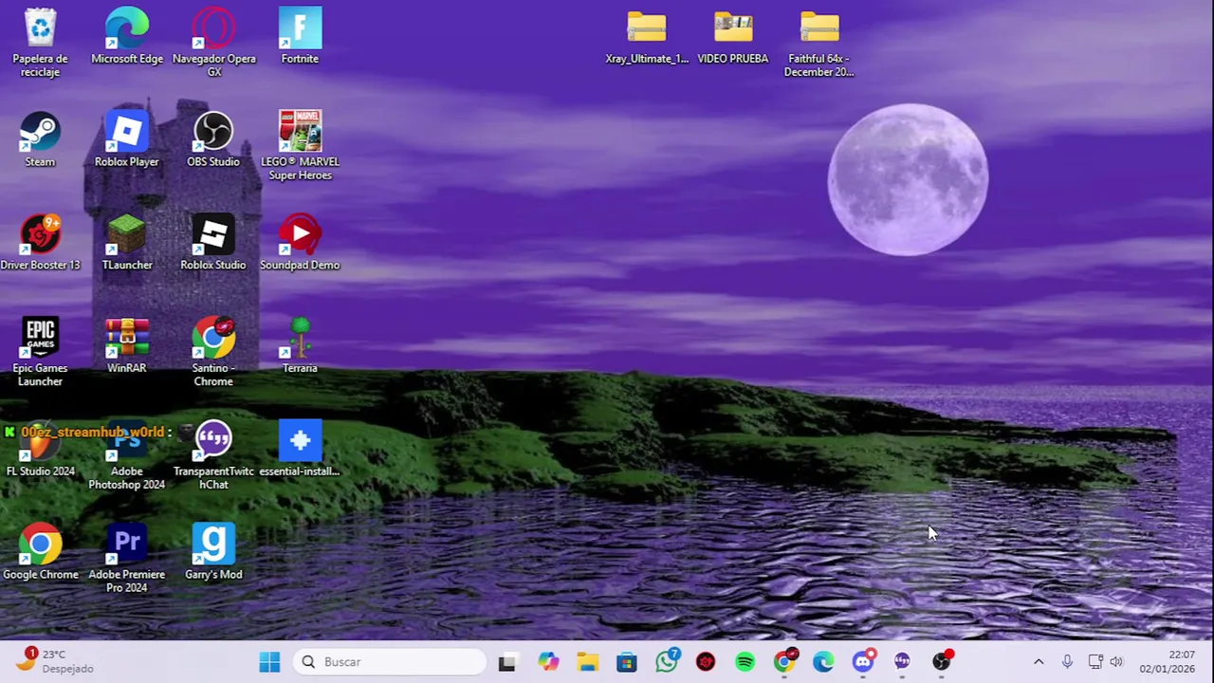Open network settings tray icon
1214x683 pixels.
pyautogui.click(x=1095, y=662)
